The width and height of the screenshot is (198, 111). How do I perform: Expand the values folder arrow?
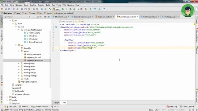click(19, 79)
